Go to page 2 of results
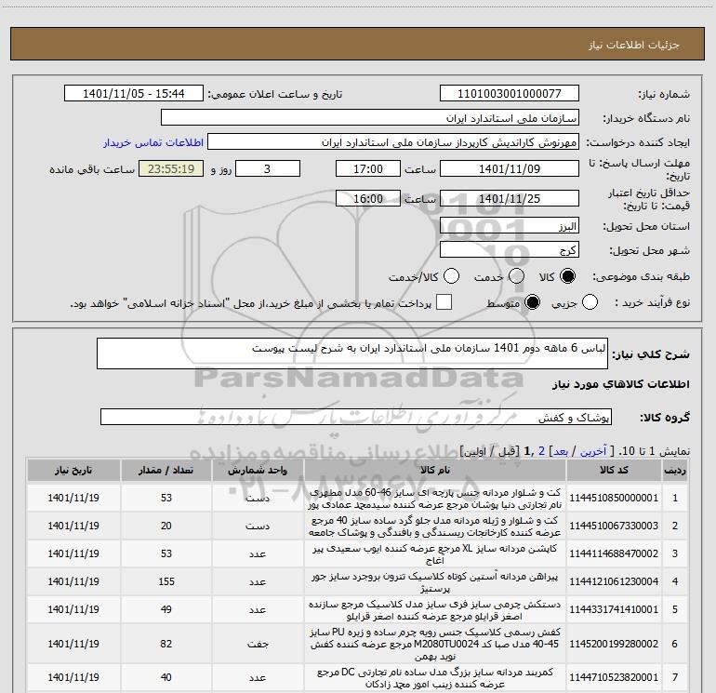The image size is (716, 693). [x=541, y=451]
